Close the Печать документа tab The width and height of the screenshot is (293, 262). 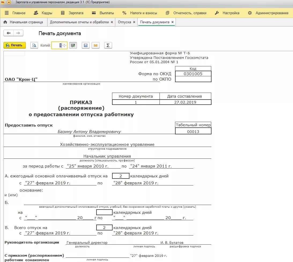click(172, 22)
